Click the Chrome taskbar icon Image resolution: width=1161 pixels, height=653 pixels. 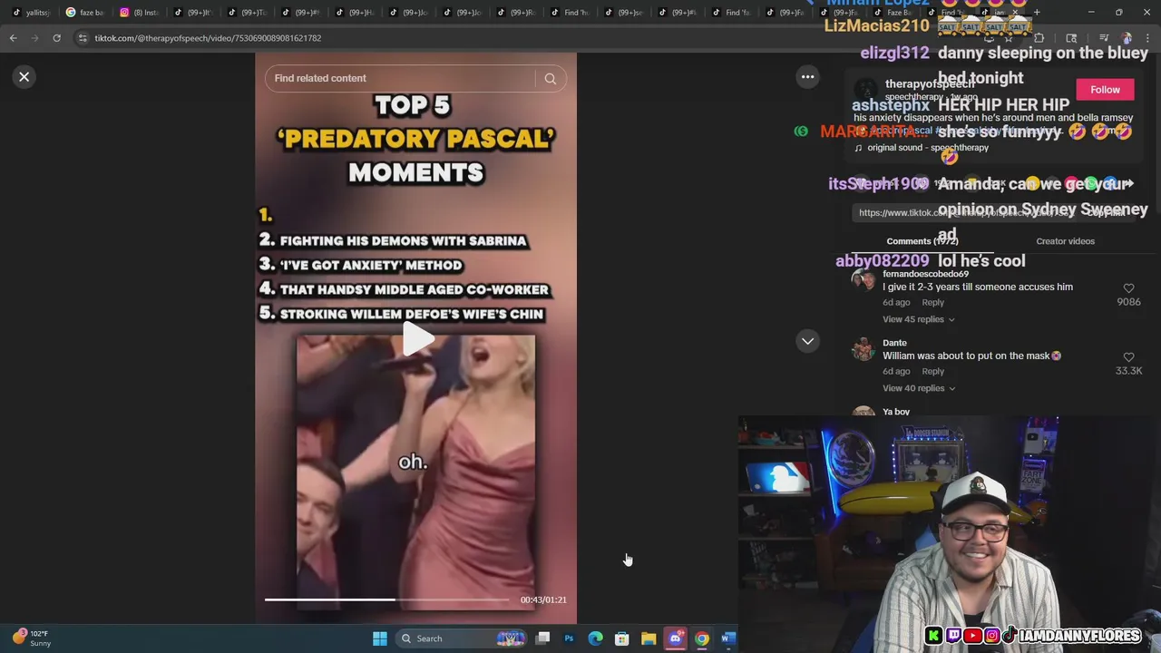point(701,638)
